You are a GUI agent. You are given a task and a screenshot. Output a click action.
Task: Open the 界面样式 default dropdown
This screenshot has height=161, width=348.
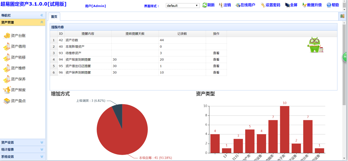pyautogui.click(x=183, y=6)
